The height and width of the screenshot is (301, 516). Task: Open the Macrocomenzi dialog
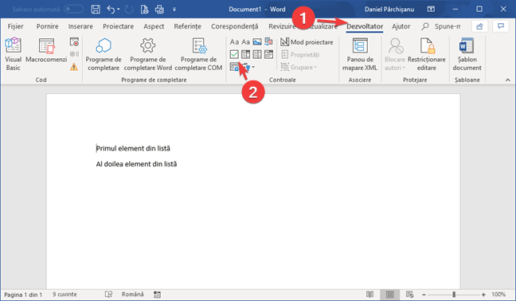click(46, 50)
